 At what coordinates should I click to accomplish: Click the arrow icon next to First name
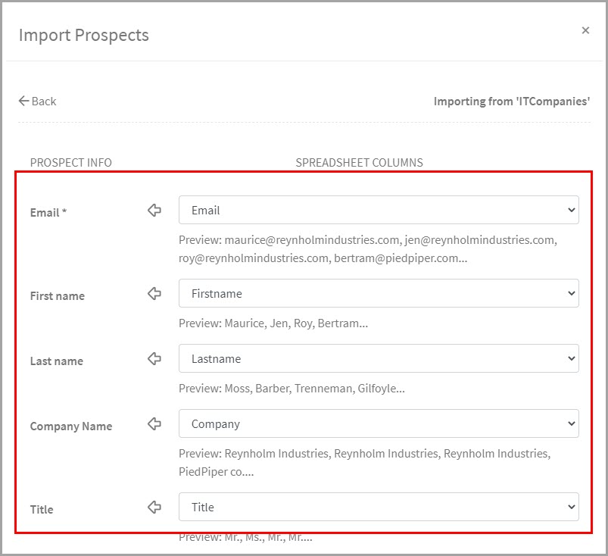click(154, 294)
